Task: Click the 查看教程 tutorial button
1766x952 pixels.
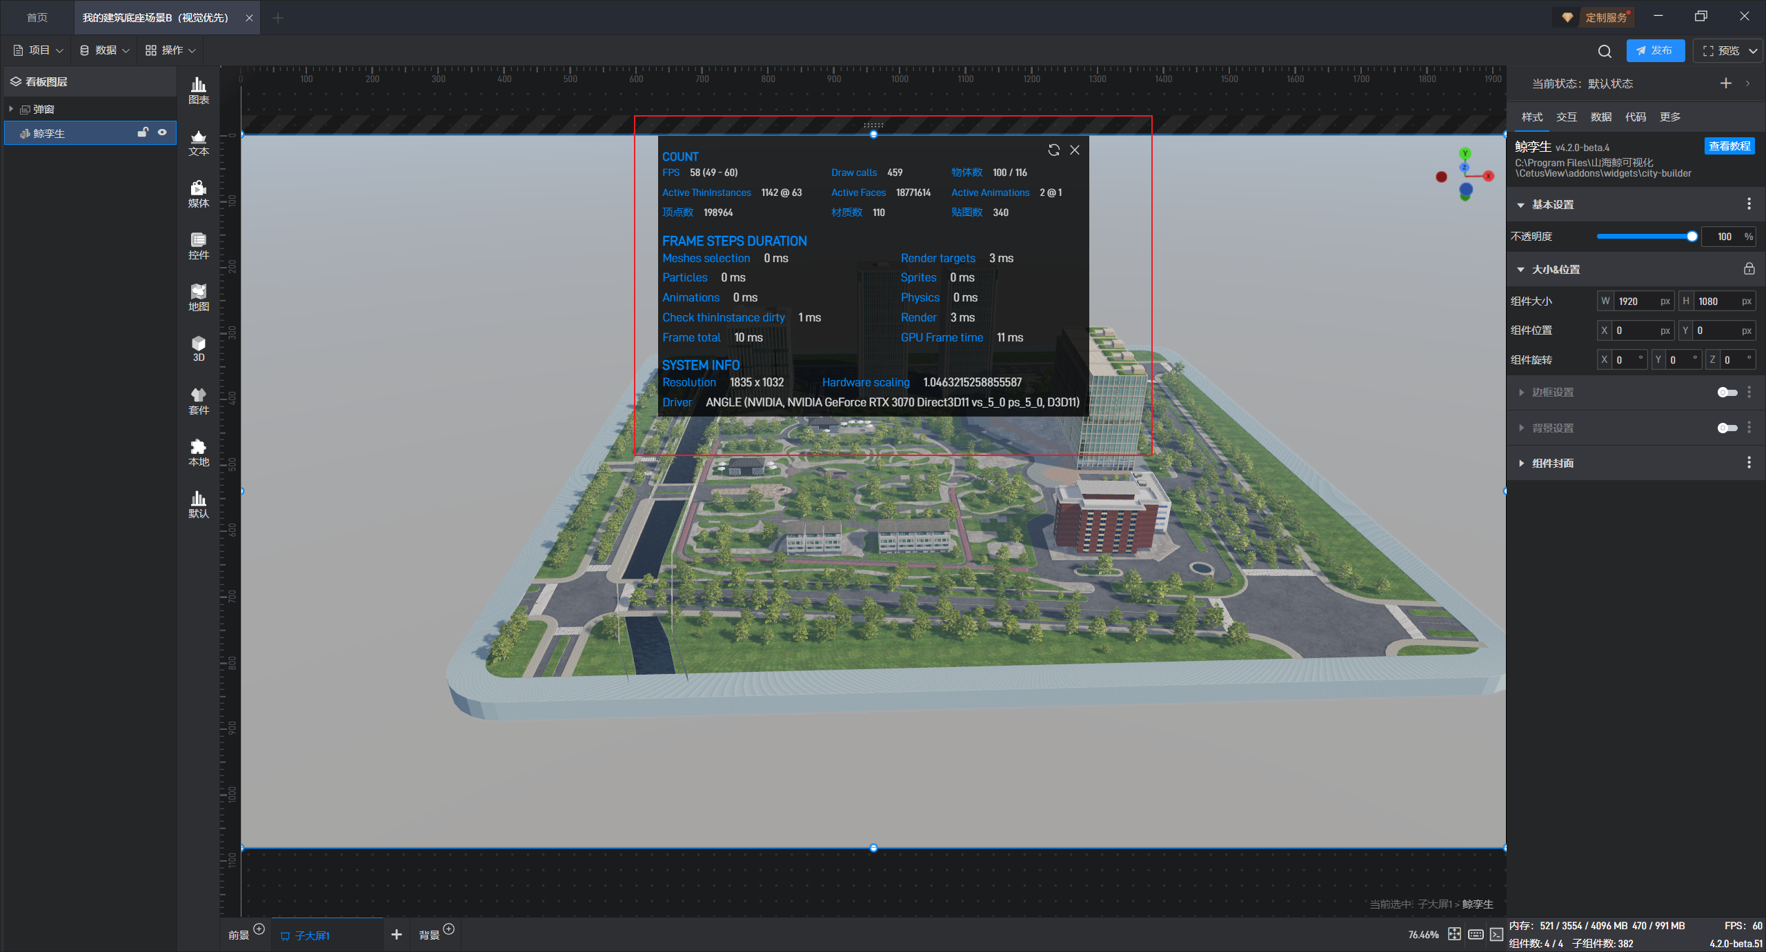Action: point(1729,146)
